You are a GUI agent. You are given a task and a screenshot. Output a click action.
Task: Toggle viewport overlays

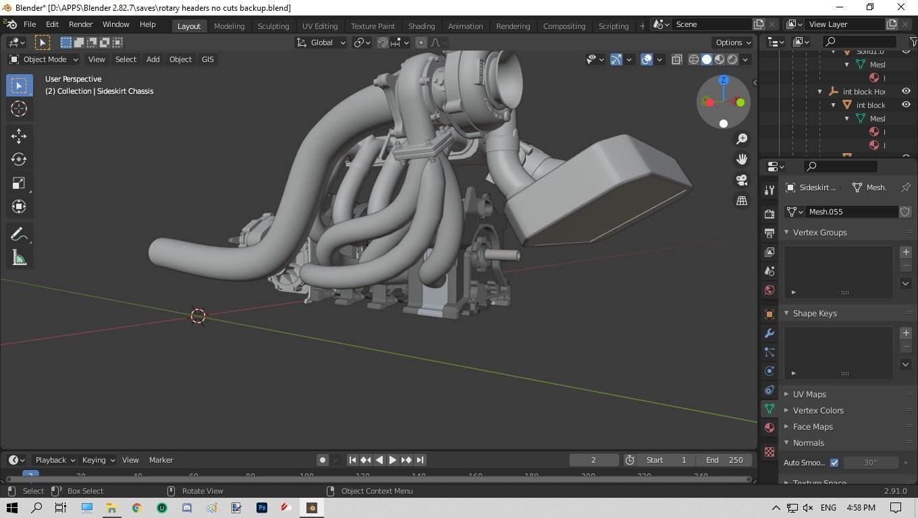coord(647,59)
